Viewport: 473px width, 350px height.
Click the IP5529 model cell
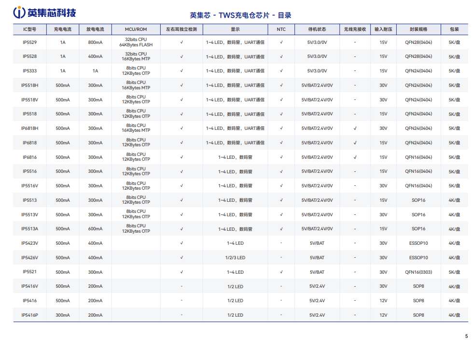pyautogui.click(x=29, y=42)
